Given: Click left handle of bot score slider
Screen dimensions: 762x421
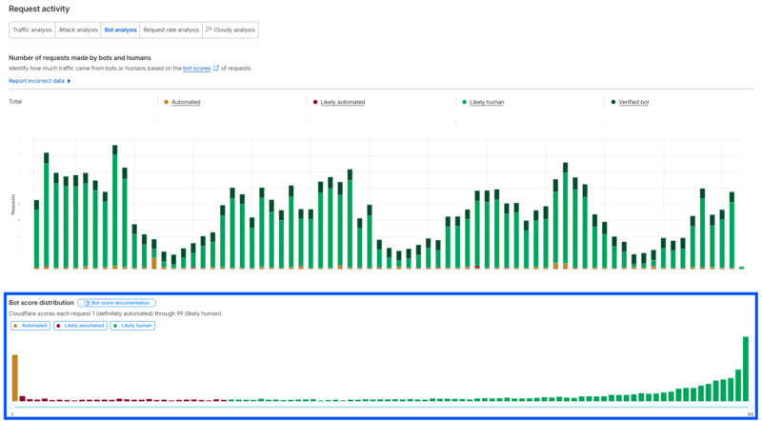Looking at the screenshot, I should coord(11,407).
